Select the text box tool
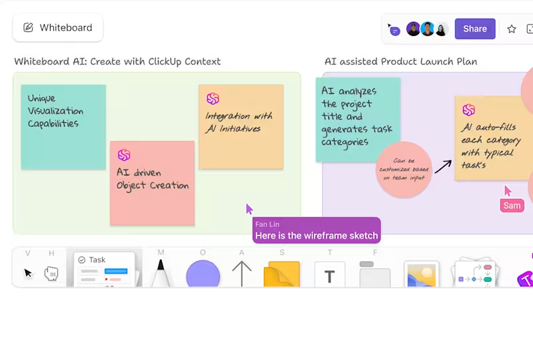533x345 pixels. pos(329,275)
